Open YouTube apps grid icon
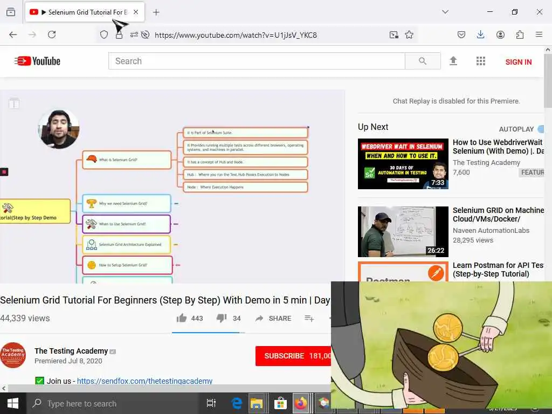 (x=480, y=61)
